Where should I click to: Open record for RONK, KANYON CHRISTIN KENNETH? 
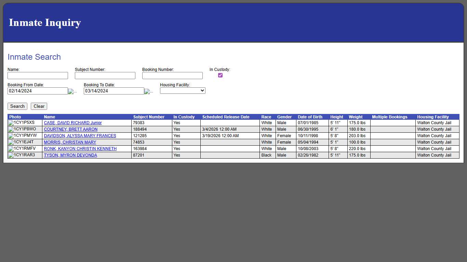point(80,149)
